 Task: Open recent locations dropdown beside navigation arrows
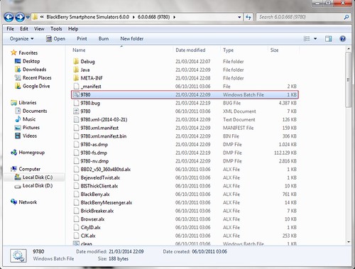point(28,17)
